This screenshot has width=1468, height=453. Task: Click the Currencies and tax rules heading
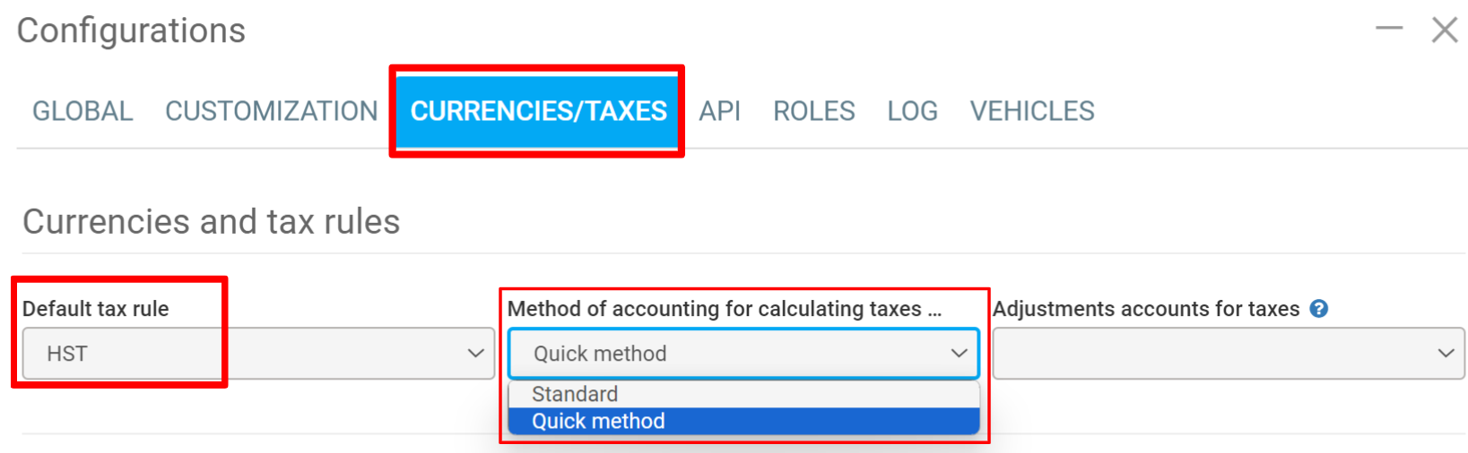[212, 222]
